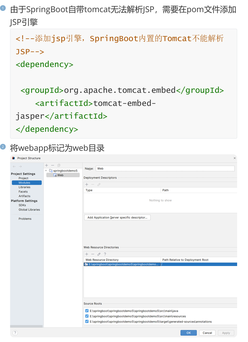Uncheck the src\main\java source root
The width and height of the screenshot is (248, 342).
click(x=87, y=311)
